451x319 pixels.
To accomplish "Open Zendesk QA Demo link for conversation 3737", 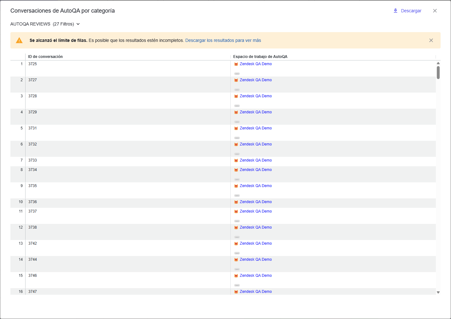I will (x=256, y=211).
